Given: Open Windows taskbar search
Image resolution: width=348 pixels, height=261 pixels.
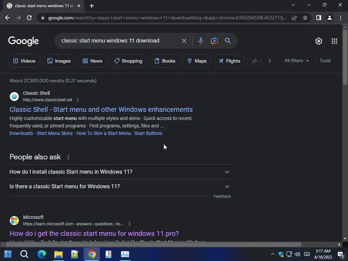Looking at the screenshot, I should coord(24,254).
